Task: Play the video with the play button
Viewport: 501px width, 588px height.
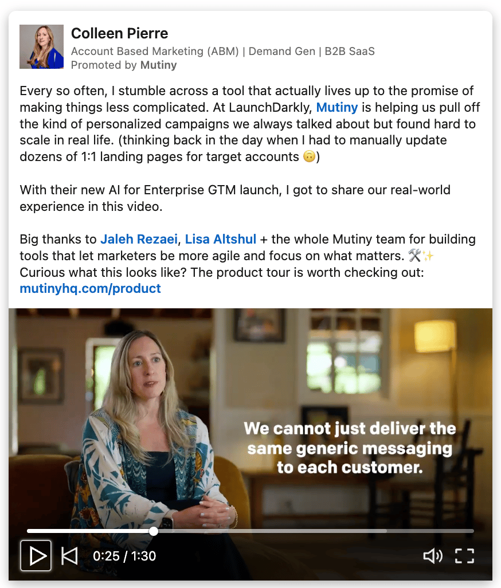Action: click(36, 555)
